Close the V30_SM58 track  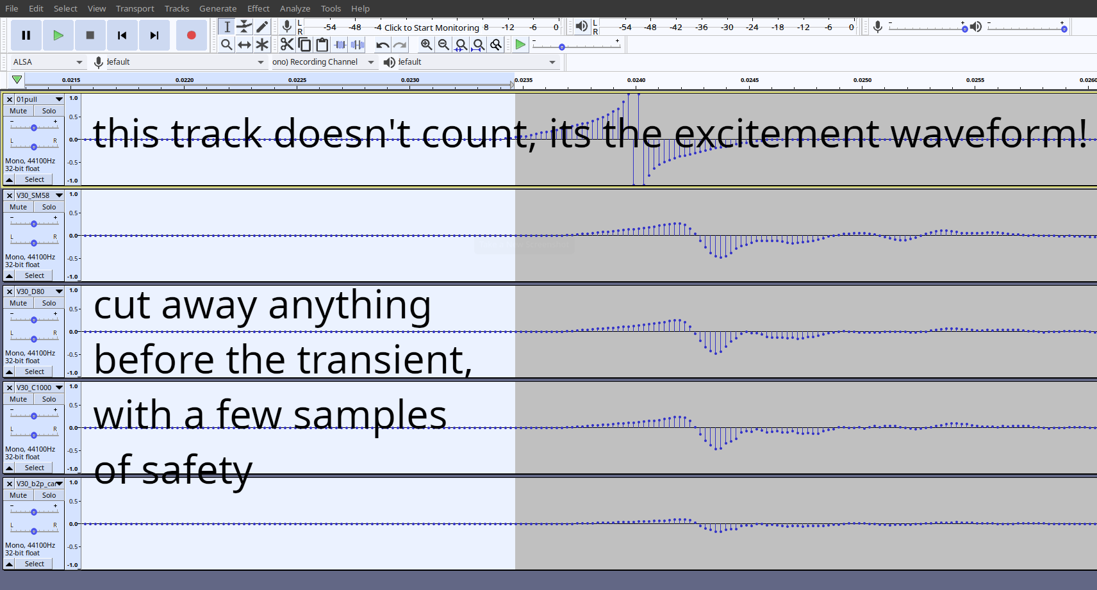pos(10,195)
